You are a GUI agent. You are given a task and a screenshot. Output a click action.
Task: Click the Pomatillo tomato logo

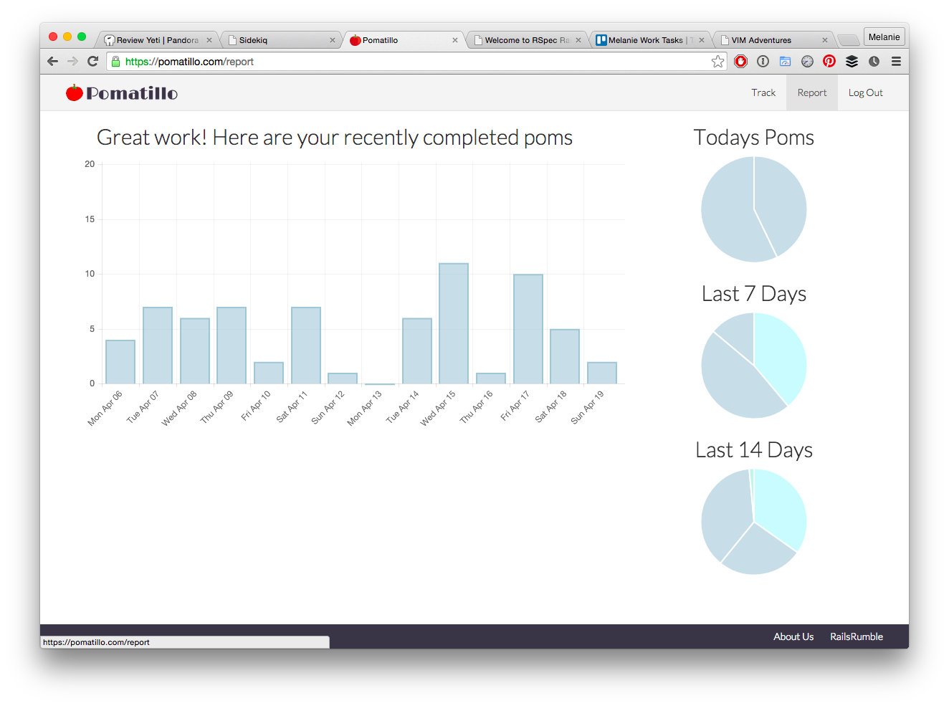(x=75, y=92)
